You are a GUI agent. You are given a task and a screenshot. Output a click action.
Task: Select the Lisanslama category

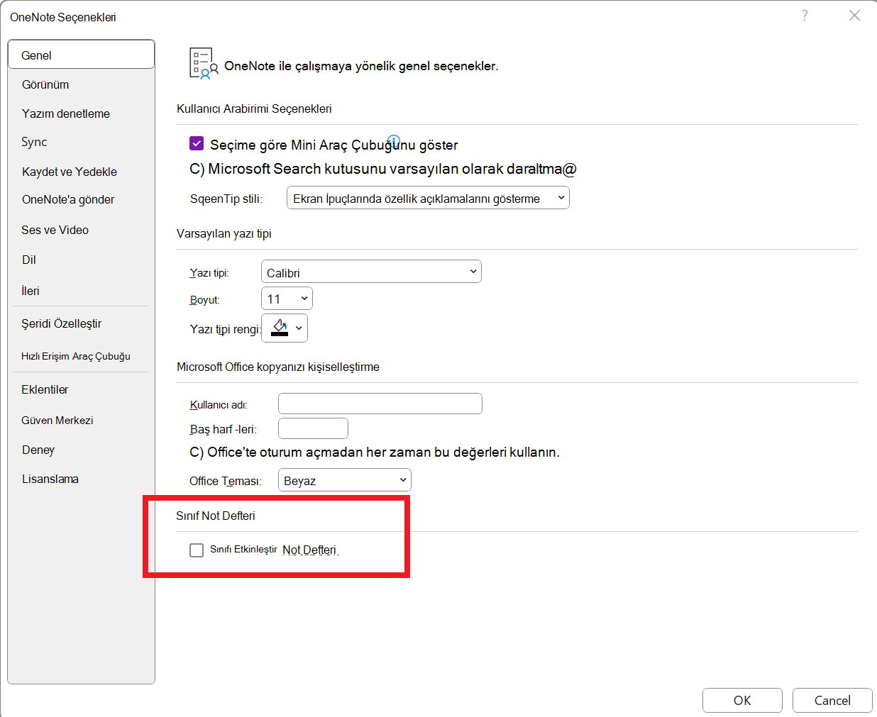click(50, 479)
